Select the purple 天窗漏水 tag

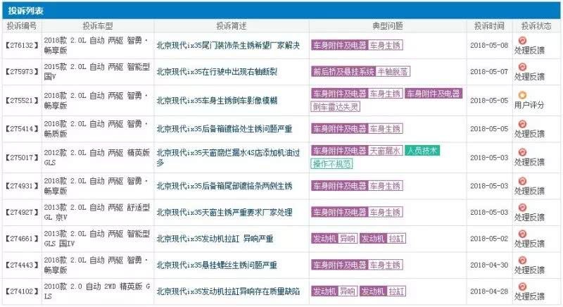point(385,151)
